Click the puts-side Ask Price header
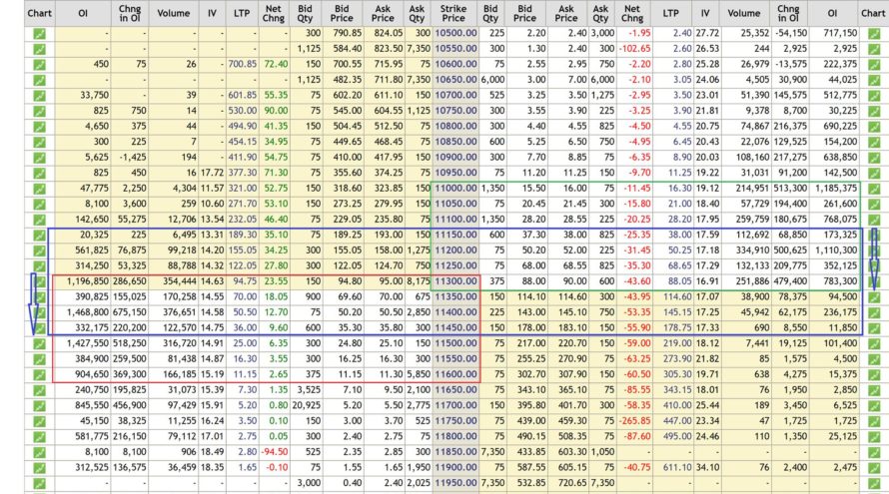This screenshot has height=494, width=889. [565, 13]
